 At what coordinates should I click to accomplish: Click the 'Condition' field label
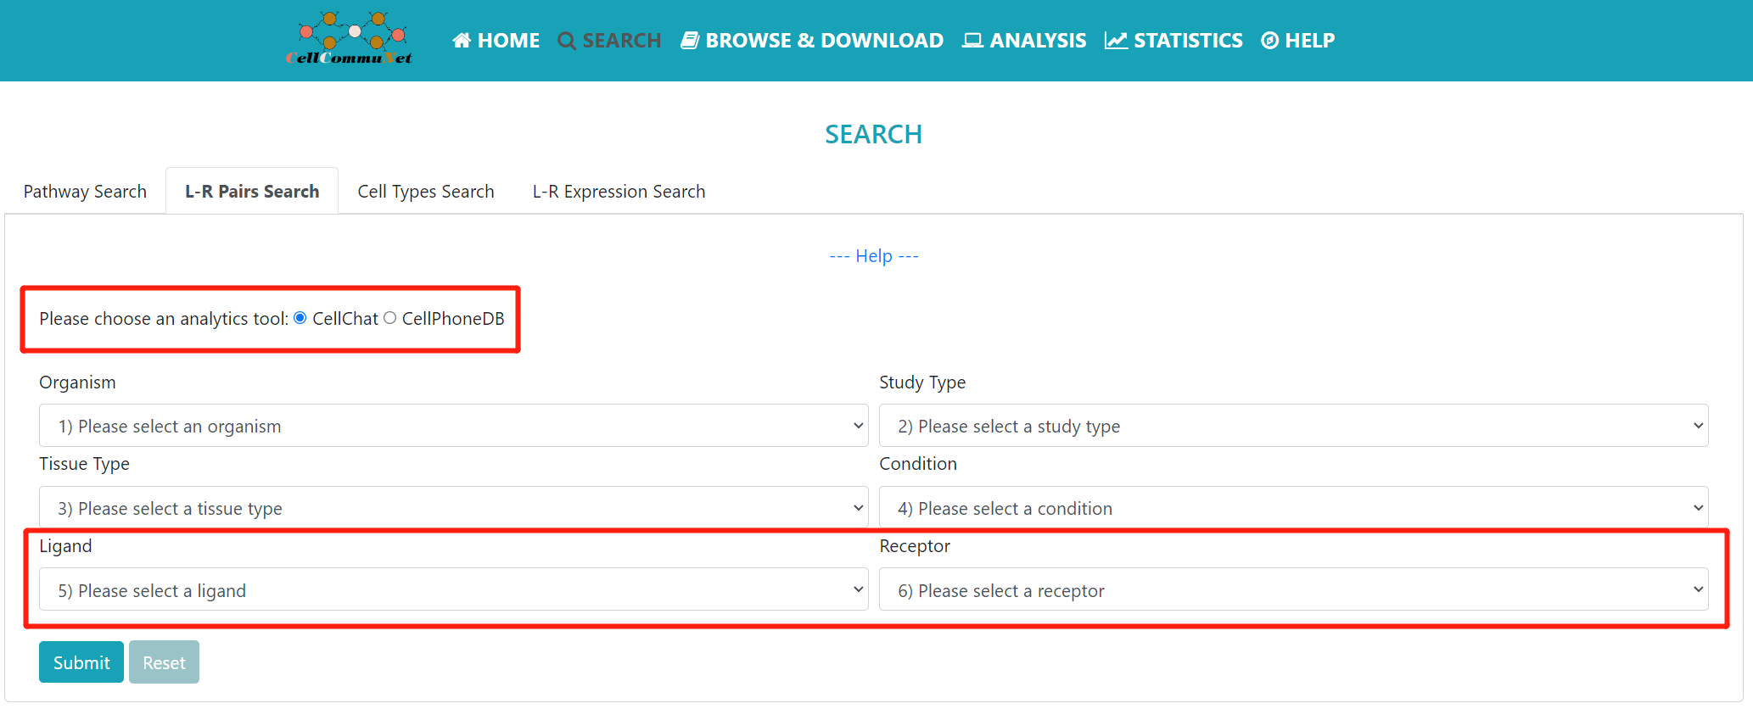(x=918, y=464)
